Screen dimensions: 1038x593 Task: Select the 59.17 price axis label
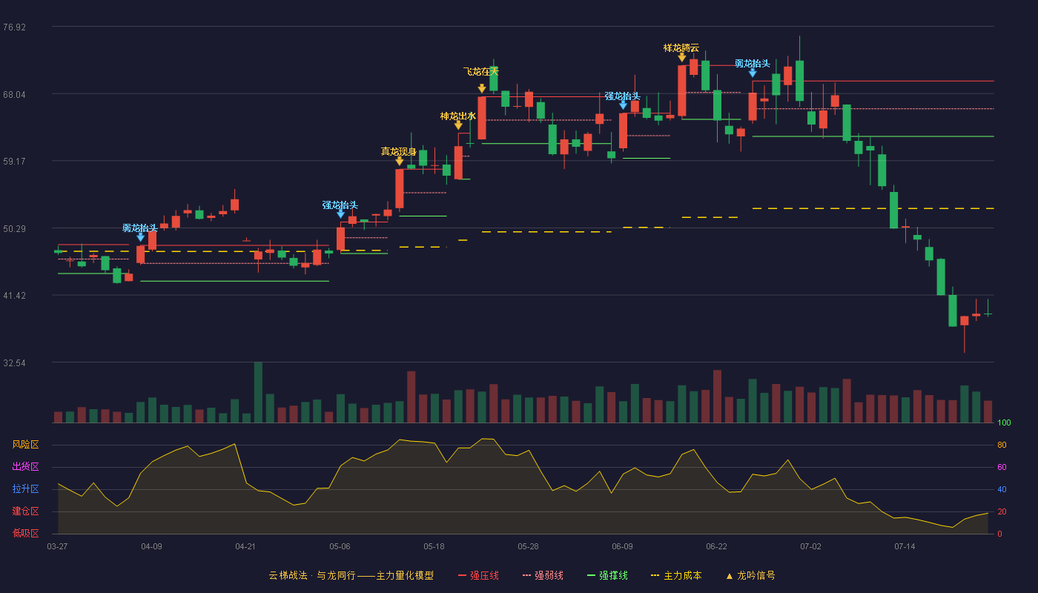tap(14, 161)
